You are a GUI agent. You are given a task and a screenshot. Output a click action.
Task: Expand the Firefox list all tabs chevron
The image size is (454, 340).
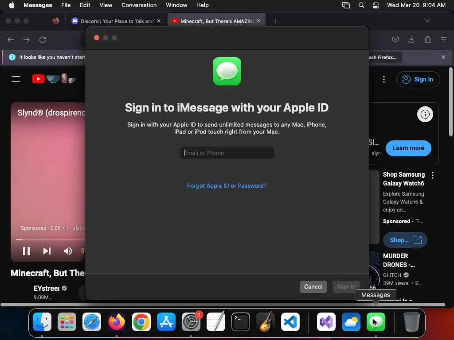pos(427,21)
